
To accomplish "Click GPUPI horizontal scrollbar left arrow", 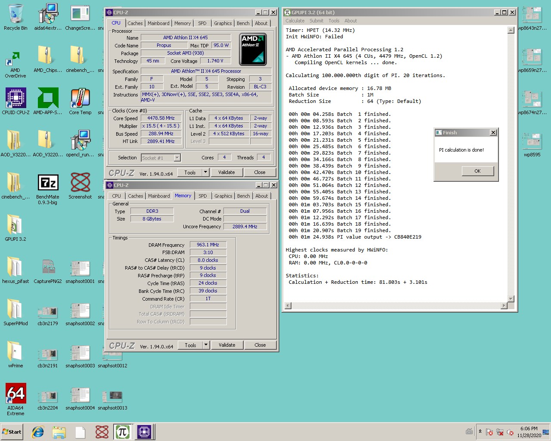I will click(x=288, y=306).
